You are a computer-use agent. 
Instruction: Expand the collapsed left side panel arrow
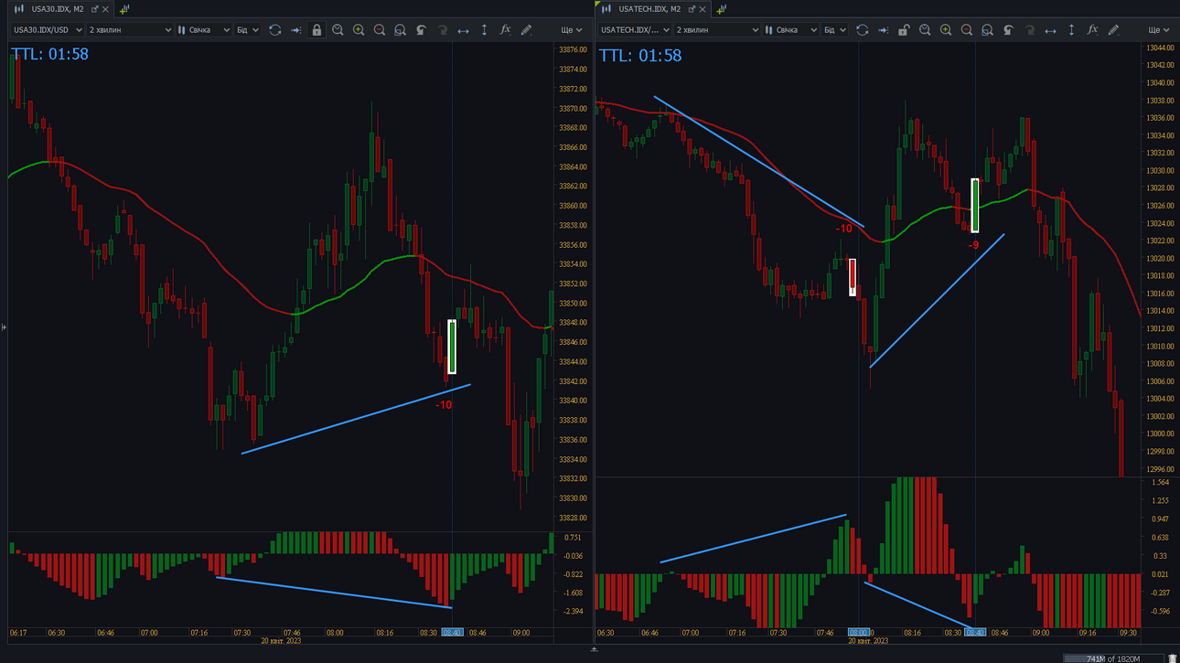[x=4, y=326]
